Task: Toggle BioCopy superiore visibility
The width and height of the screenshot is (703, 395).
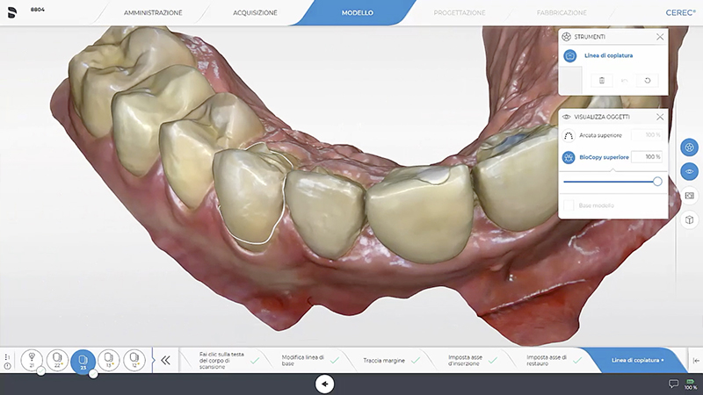Action: point(569,157)
